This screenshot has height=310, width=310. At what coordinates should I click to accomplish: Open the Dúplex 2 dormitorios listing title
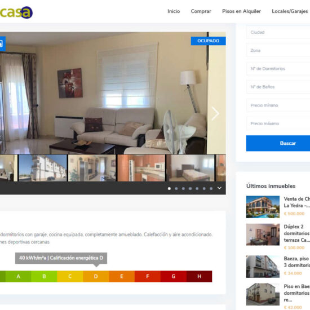click(296, 233)
